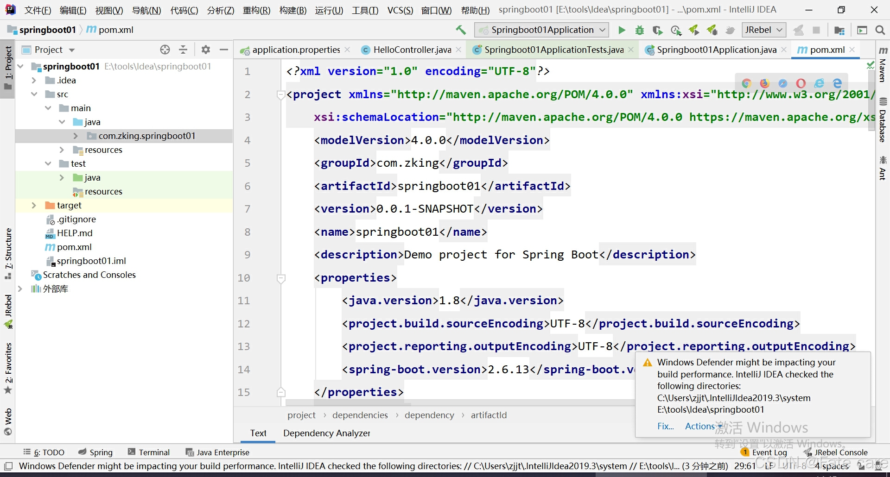Toggle the Web side panel
The width and height of the screenshot is (890, 477).
8,422
